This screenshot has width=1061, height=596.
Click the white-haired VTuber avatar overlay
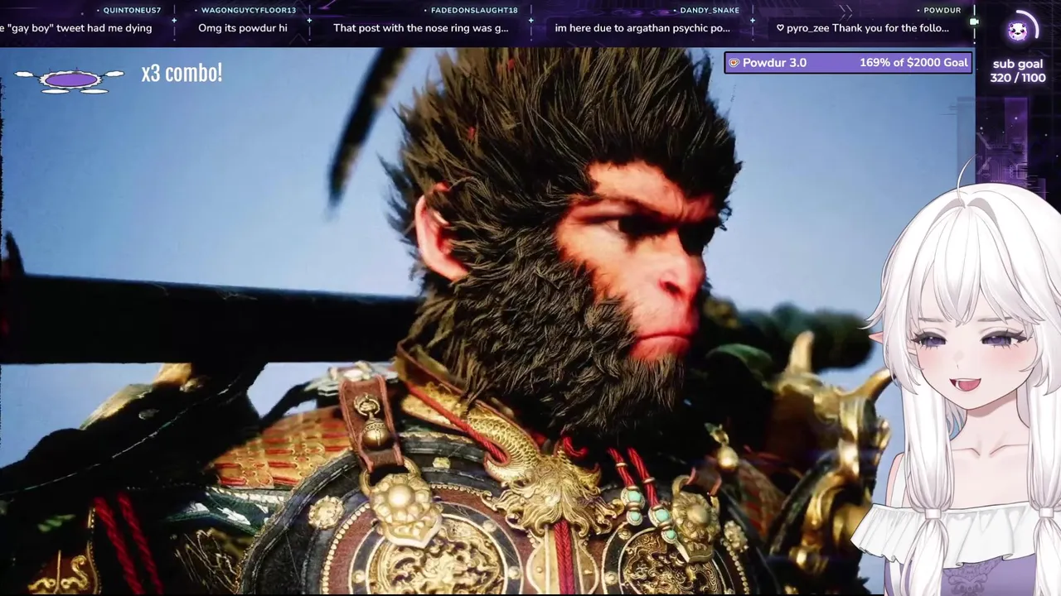962,381
